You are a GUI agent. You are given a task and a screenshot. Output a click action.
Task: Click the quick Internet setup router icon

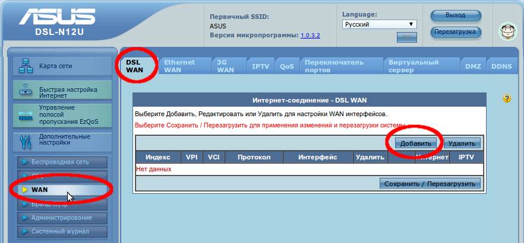[x=26, y=90]
